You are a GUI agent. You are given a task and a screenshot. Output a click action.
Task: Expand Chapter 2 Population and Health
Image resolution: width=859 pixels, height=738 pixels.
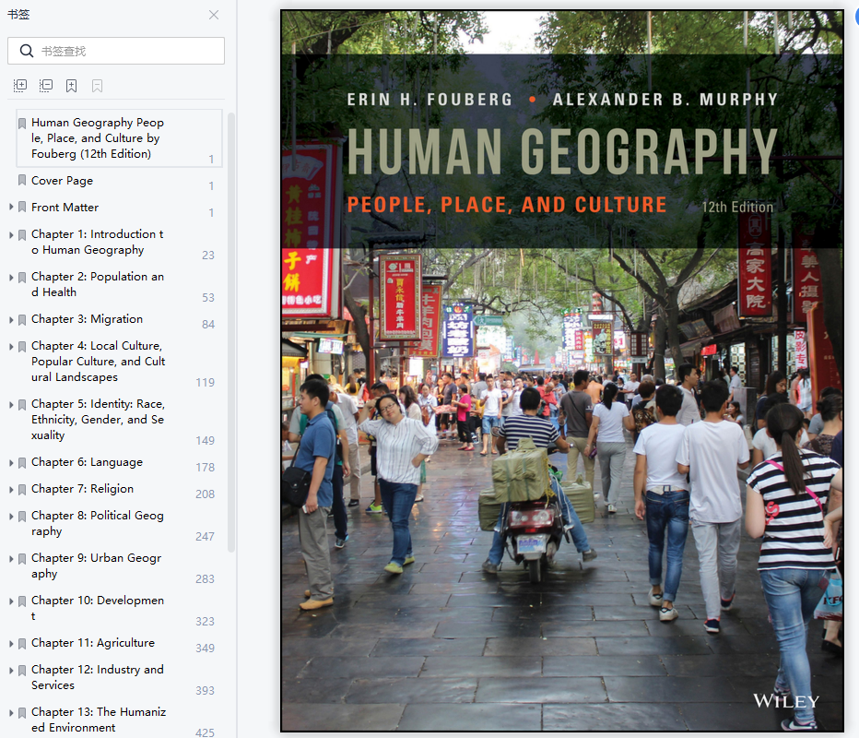click(11, 278)
